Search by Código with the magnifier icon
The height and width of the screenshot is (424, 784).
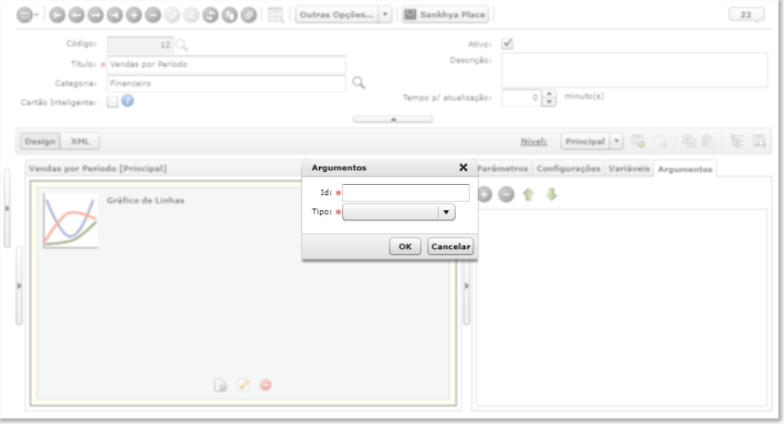point(181,46)
